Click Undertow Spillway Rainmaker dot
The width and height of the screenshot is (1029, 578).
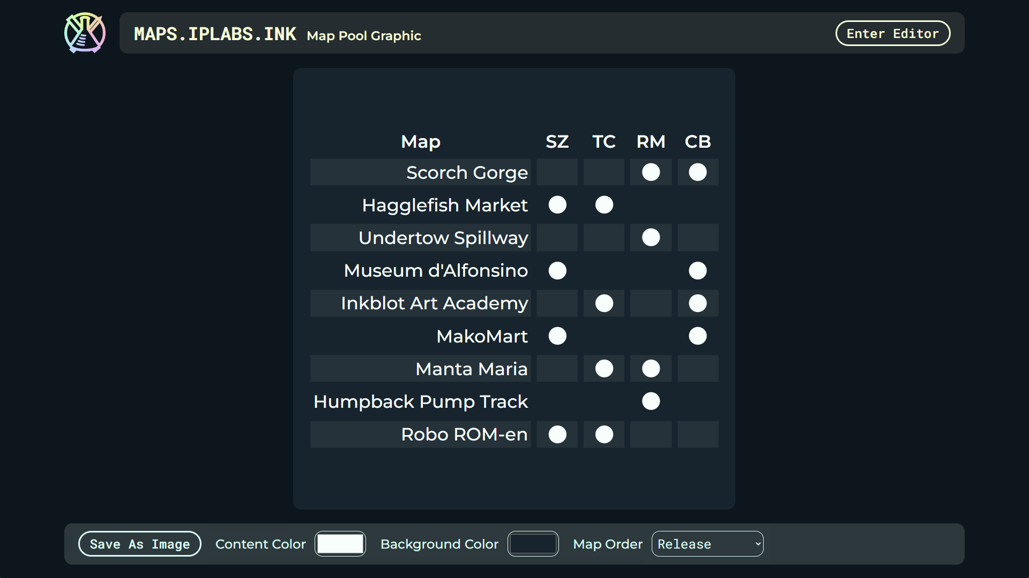[651, 238]
